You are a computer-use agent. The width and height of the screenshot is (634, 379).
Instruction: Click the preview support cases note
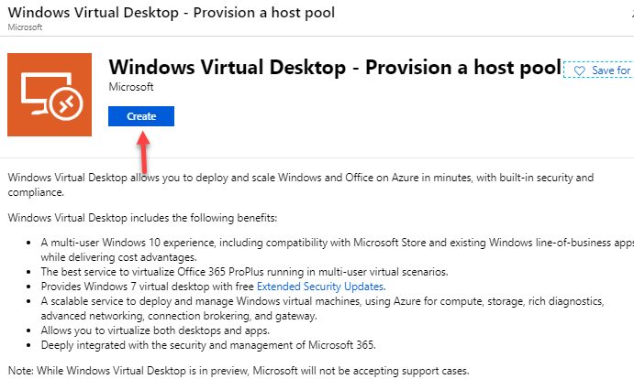pos(239,371)
